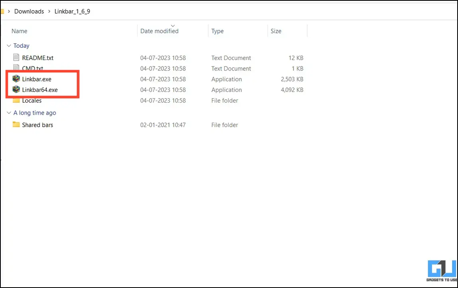Collapse the Today group
Viewport: 458px width, 288px height.
(9, 45)
